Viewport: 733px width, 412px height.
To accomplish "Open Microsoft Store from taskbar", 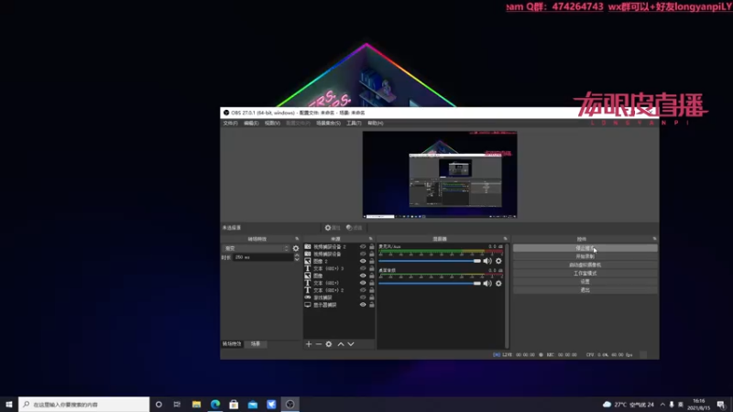I will (234, 405).
